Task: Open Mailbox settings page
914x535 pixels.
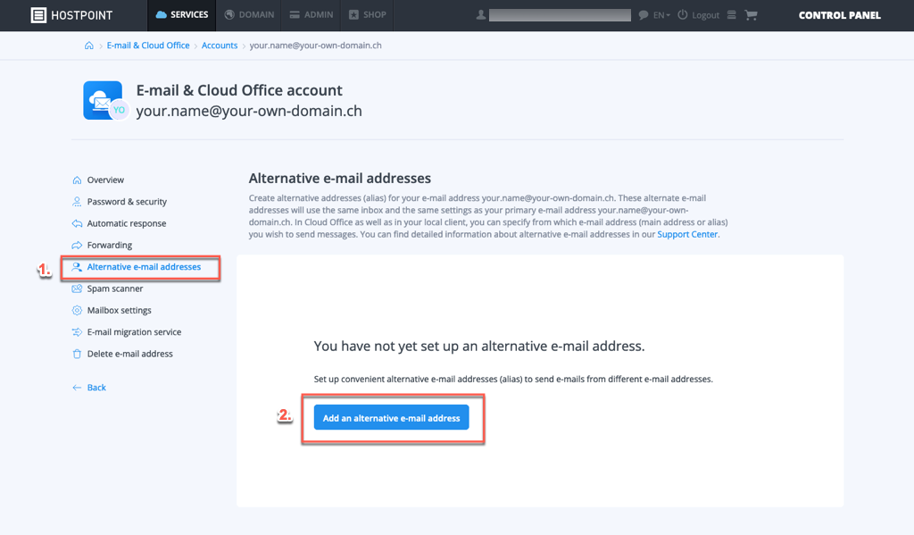Action: 120,311
